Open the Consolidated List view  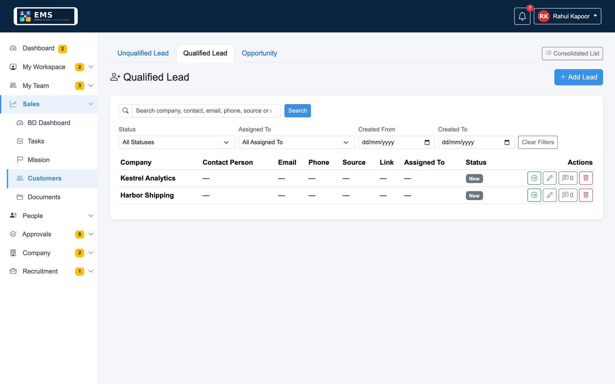[572, 53]
